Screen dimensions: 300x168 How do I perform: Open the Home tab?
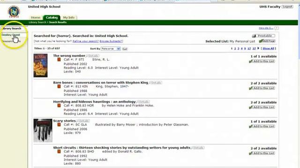[x=36, y=18]
